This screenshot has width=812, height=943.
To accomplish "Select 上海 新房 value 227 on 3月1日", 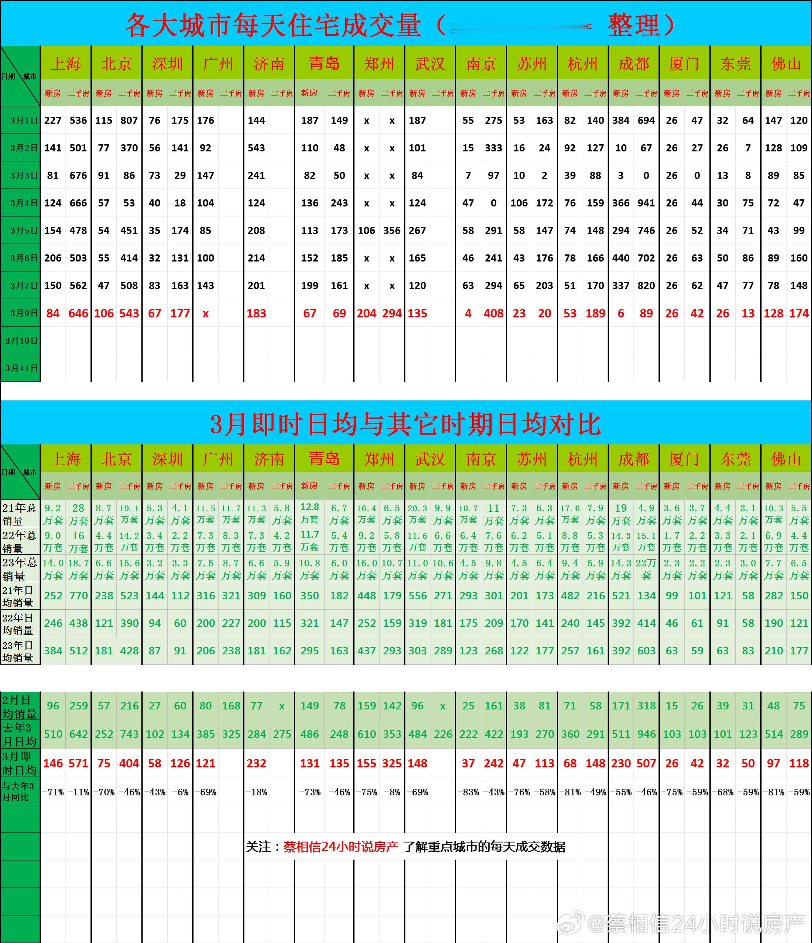I will 53,120.
